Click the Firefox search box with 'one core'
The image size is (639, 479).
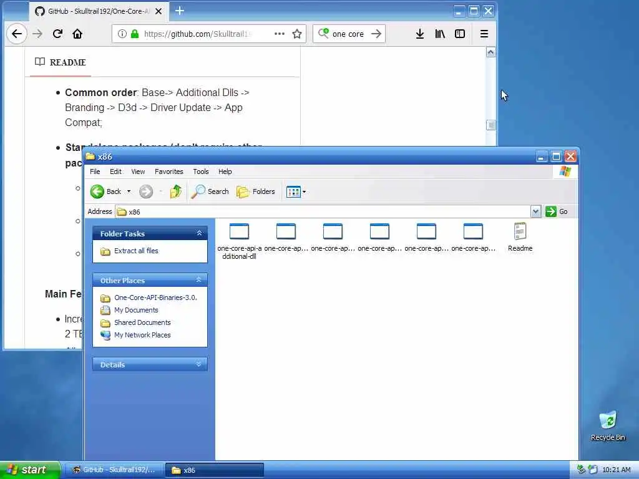click(x=348, y=34)
